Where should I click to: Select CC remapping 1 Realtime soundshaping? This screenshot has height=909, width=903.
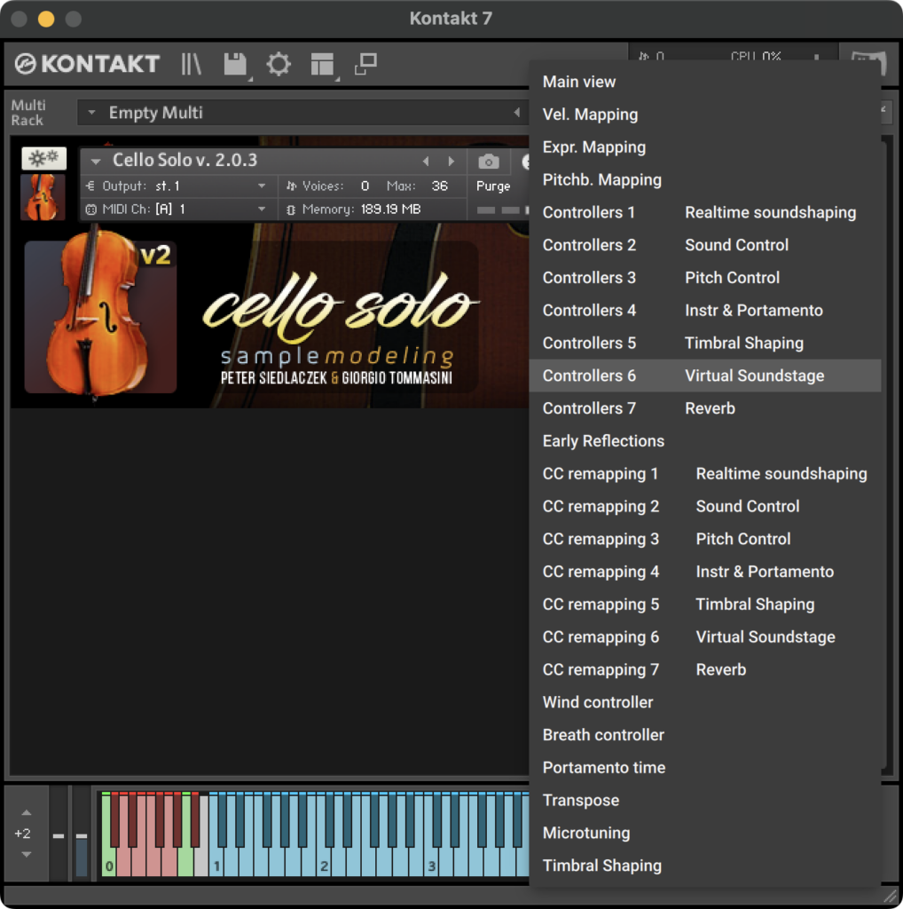point(705,474)
